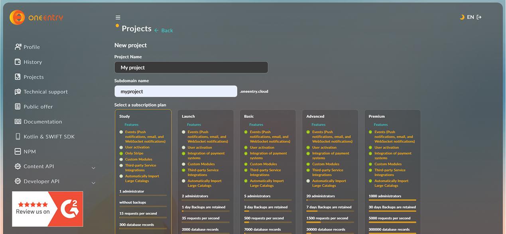Open the EN language selector
Viewport: 506px width, 234px height.
(x=471, y=17)
